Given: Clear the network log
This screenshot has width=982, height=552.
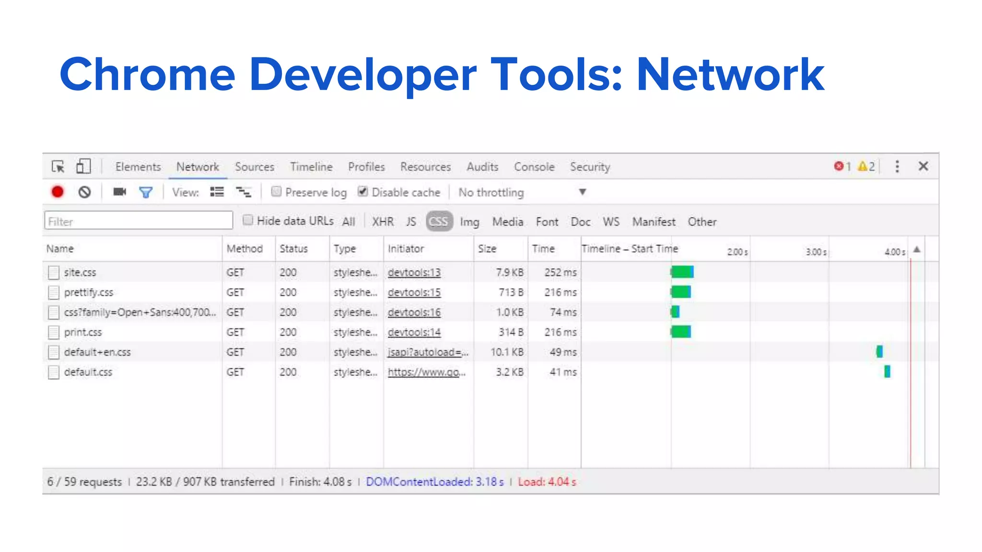Looking at the screenshot, I should coord(84,192).
